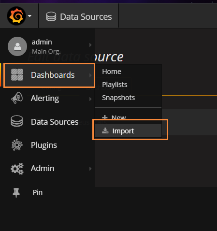This screenshot has height=231, width=217.
Task: Click the Dashboards grid icon
Action: [17, 74]
